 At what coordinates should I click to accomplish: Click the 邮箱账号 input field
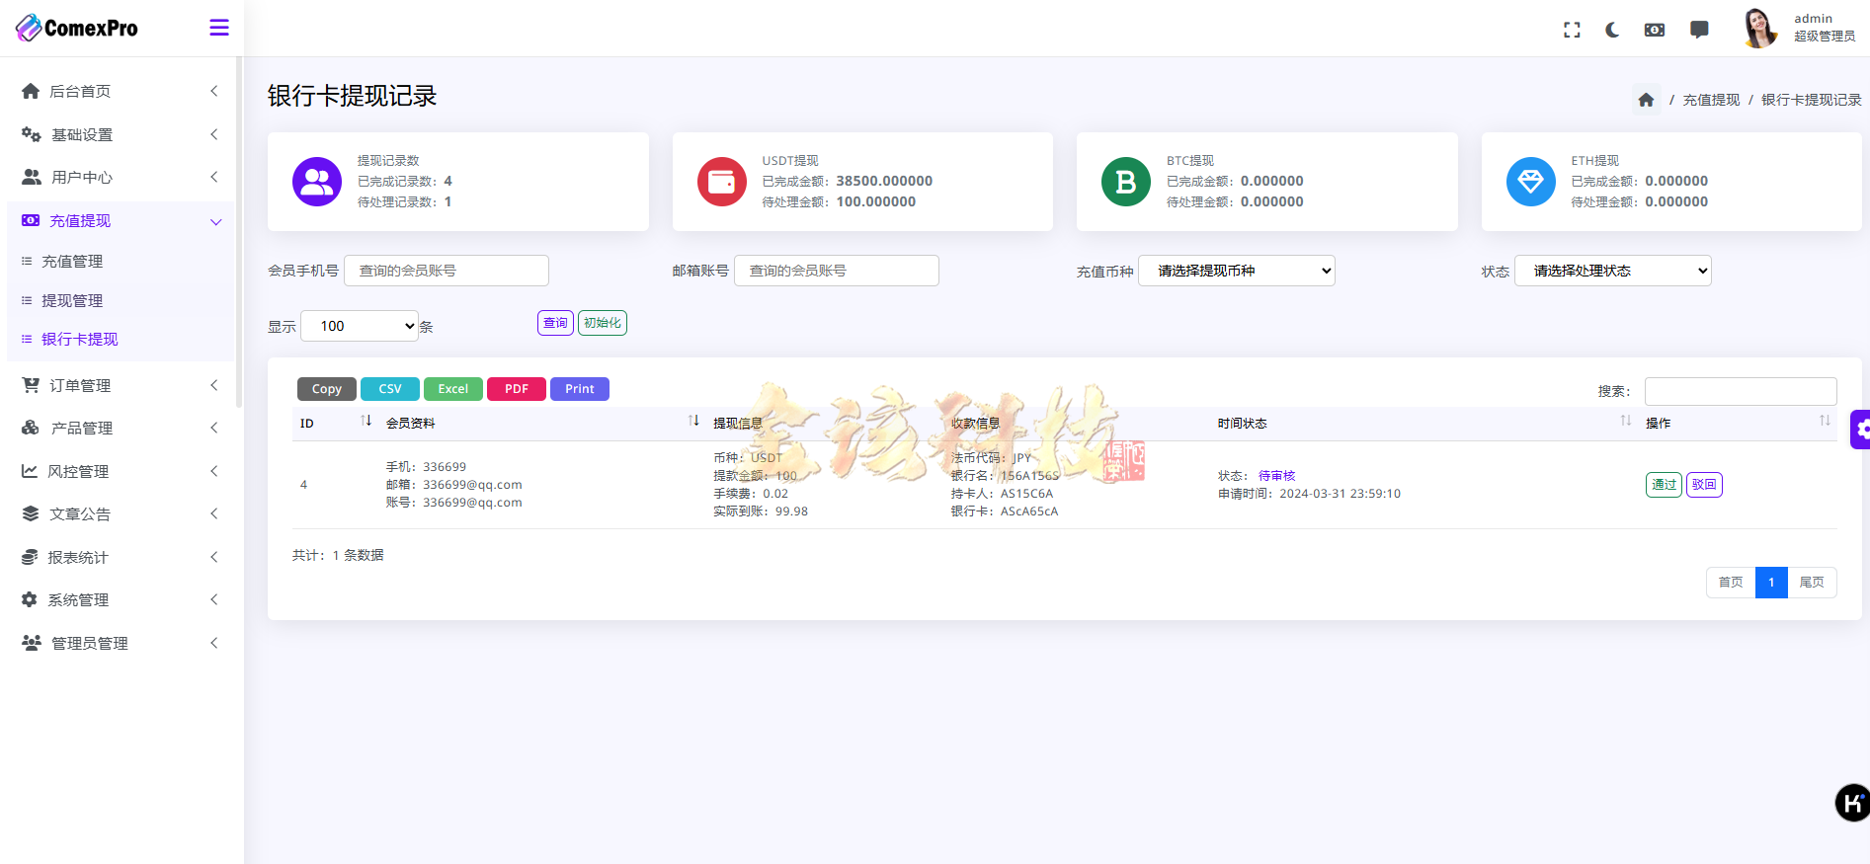coord(837,271)
